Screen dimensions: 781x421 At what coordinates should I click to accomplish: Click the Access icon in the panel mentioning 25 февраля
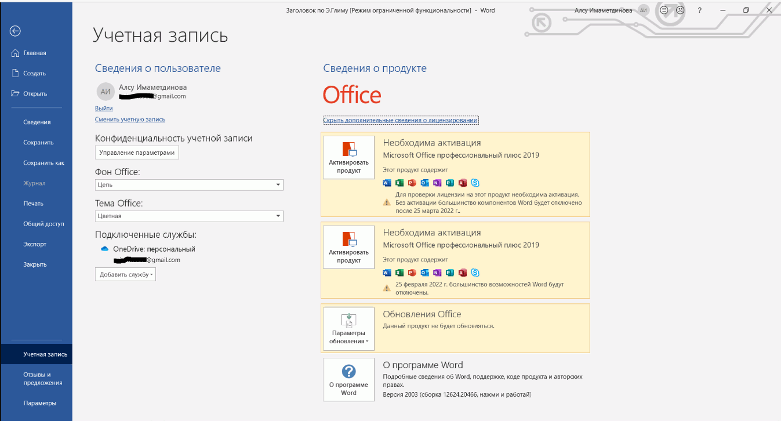pos(462,273)
